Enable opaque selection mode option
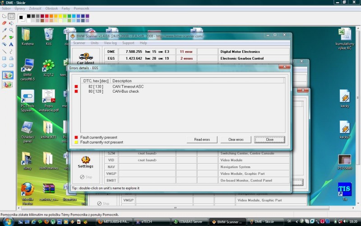The width and height of the screenshot is (361, 226). coord(8,75)
